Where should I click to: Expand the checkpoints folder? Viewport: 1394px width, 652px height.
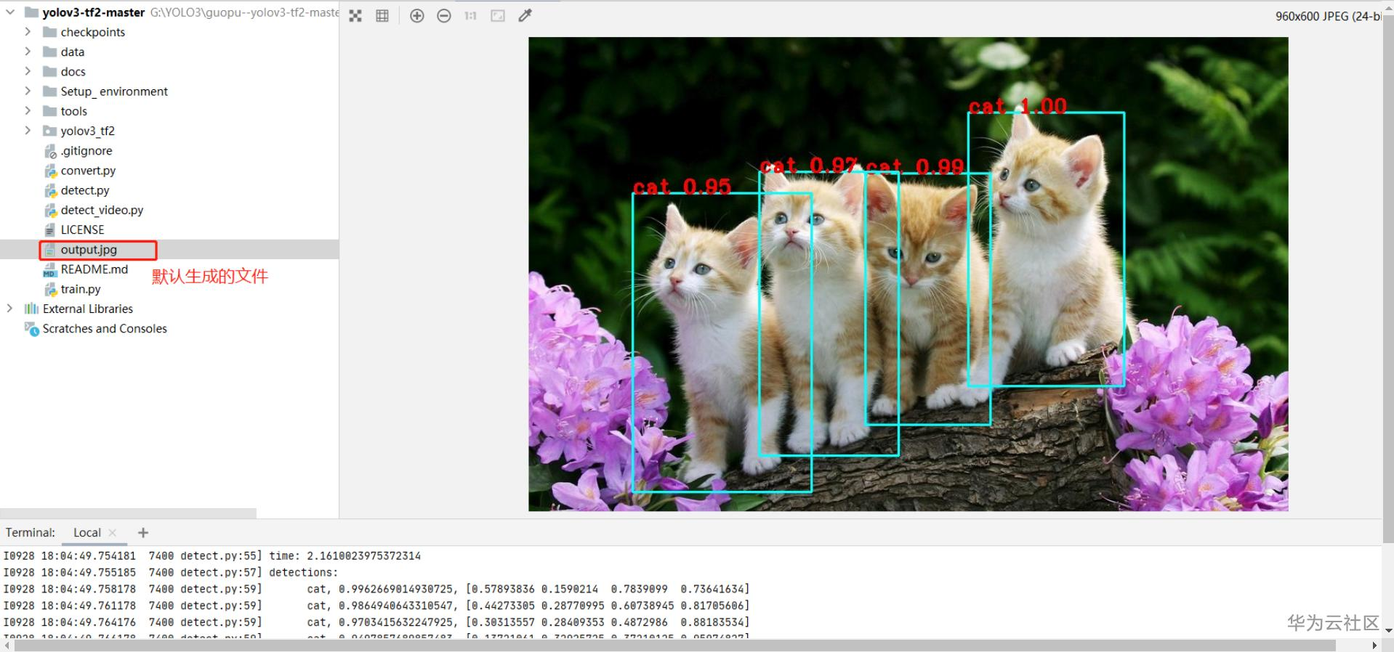(28, 32)
